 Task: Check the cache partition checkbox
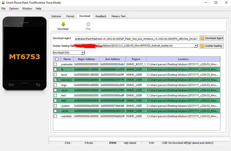point(55,111)
